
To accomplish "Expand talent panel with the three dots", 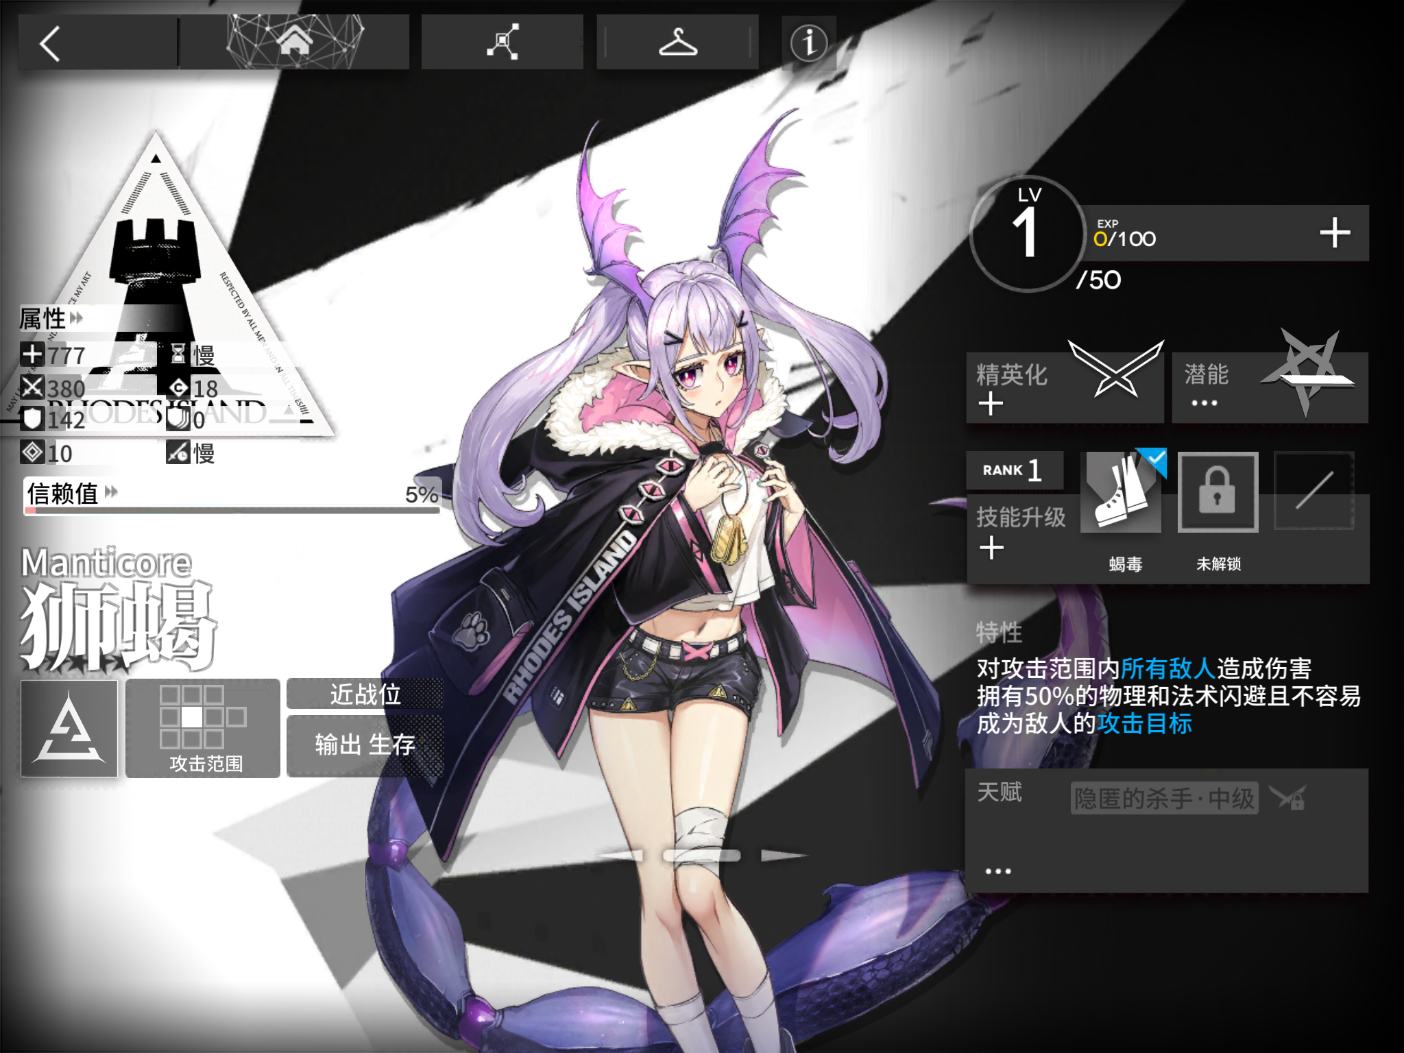I will (x=998, y=871).
